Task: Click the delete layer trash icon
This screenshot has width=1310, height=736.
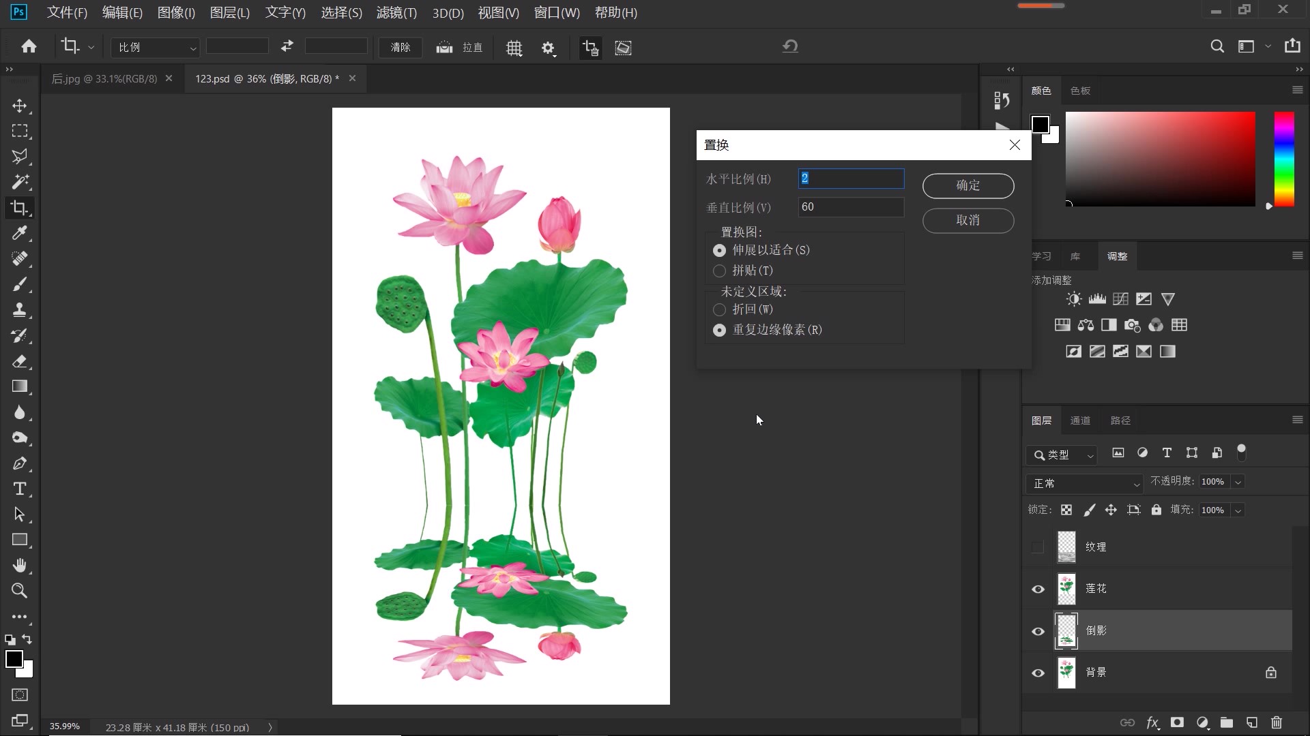Action: (1277, 722)
